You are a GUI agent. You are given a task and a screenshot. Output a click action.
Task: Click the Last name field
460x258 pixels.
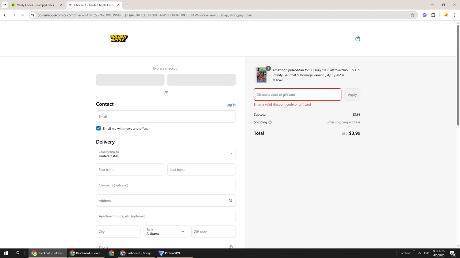pyautogui.click(x=201, y=170)
